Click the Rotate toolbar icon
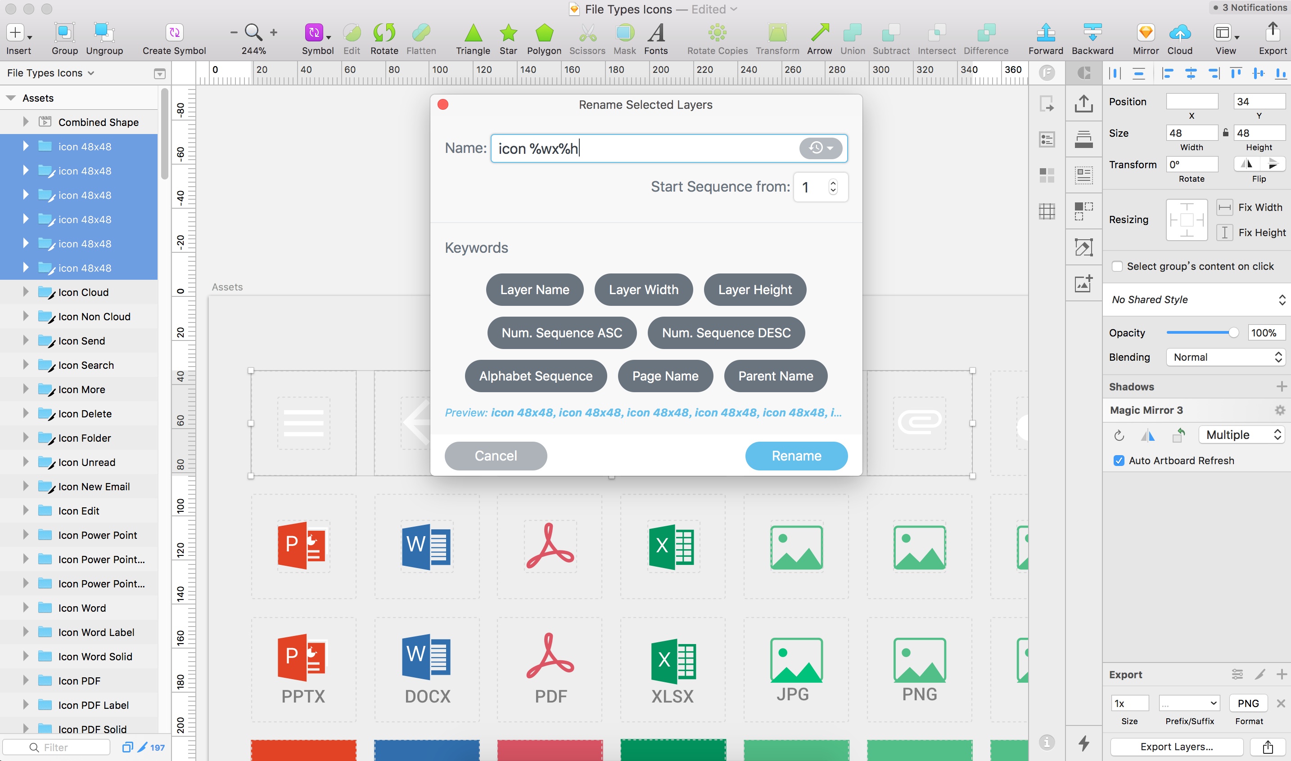 [384, 33]
